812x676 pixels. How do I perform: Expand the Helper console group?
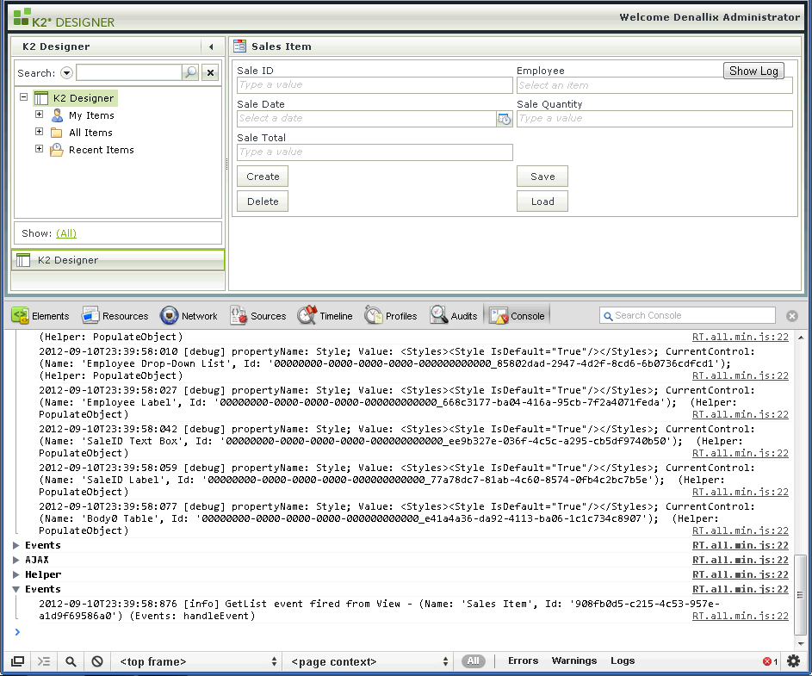(x=16, y=574)
